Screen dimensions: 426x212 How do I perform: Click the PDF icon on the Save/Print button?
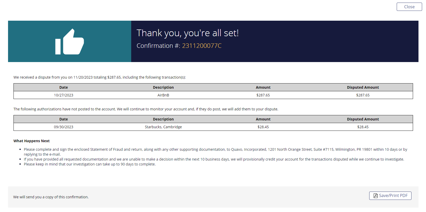tap(375, 196)
